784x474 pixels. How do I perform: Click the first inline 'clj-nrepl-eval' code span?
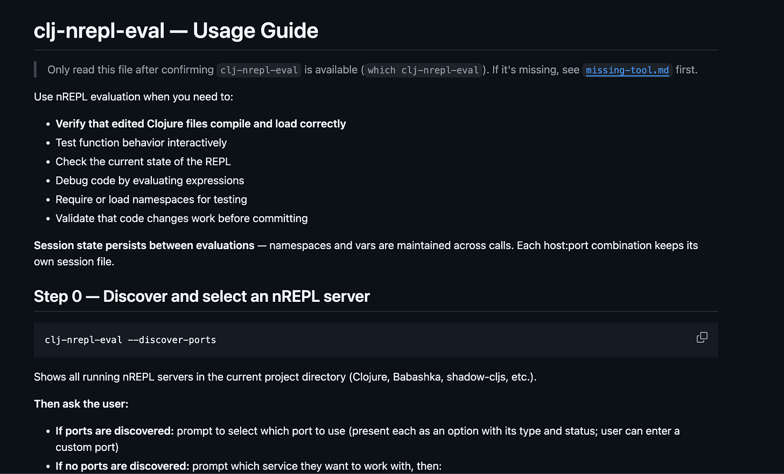tap(259, 70)
